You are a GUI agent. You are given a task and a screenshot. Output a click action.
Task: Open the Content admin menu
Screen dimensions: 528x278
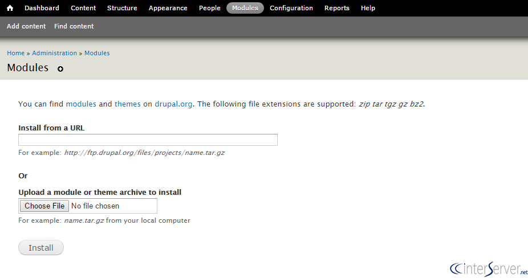click(83, 8)
